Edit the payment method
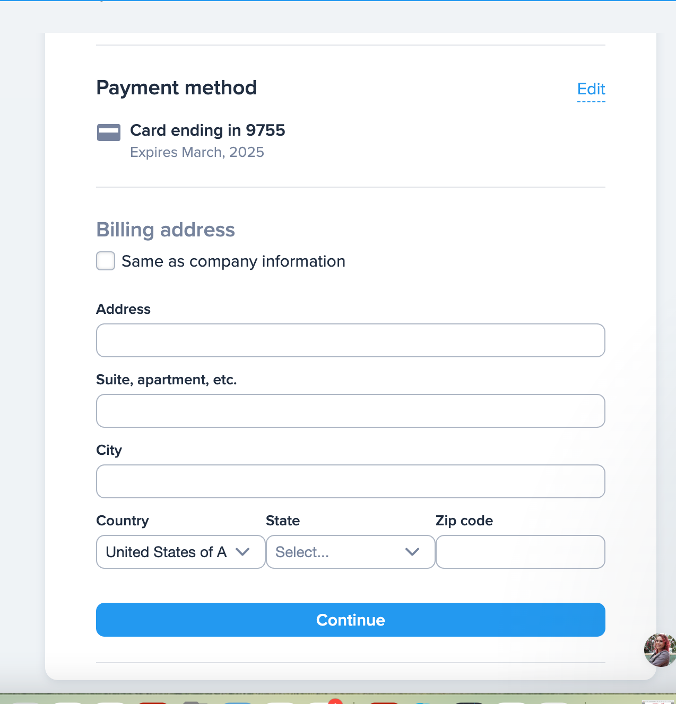This screenshot has height=704, width=676. point(591,89)
